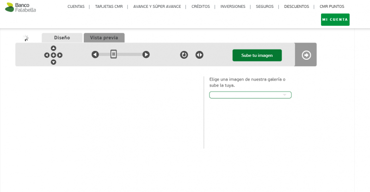
Task: Open the image gallery dropdown
Action: pyautogui.click(x=250, y=95)
